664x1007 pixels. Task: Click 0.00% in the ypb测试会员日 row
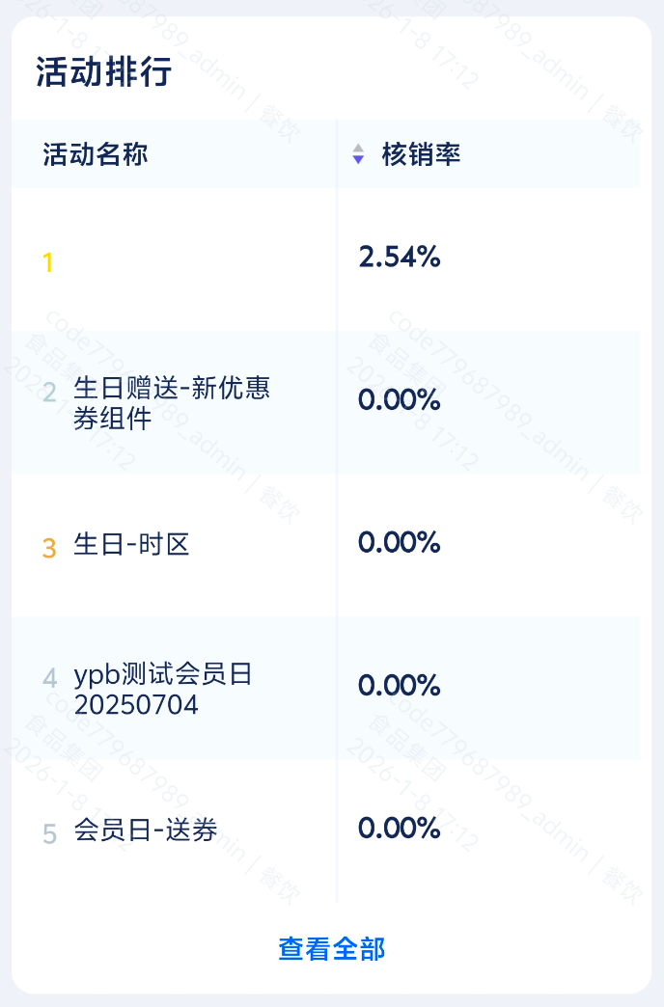[x=400, y=686]
